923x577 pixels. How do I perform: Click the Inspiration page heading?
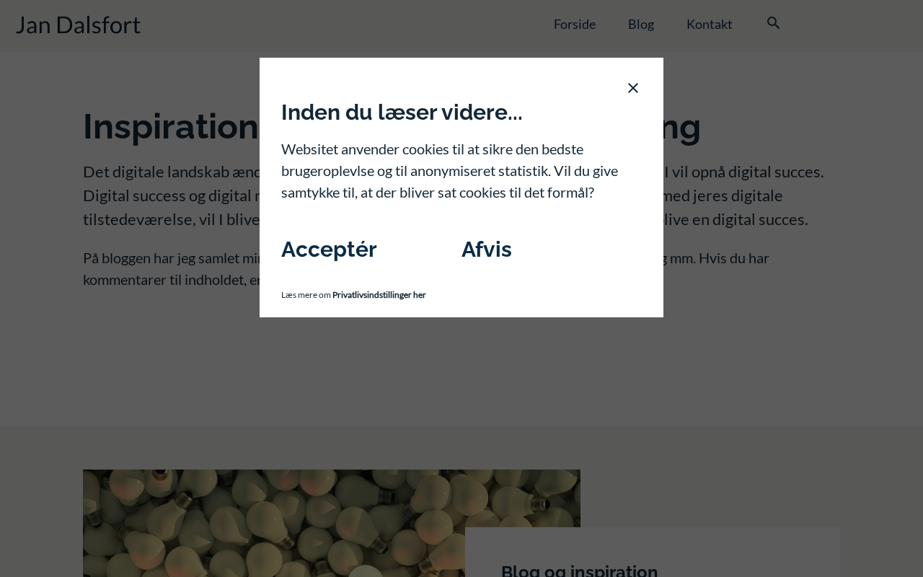point(171,126)
